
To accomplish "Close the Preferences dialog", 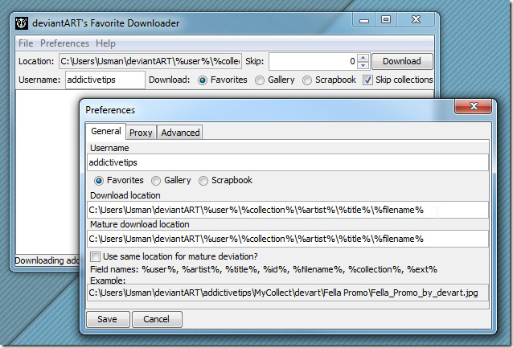I will point(474,106).
